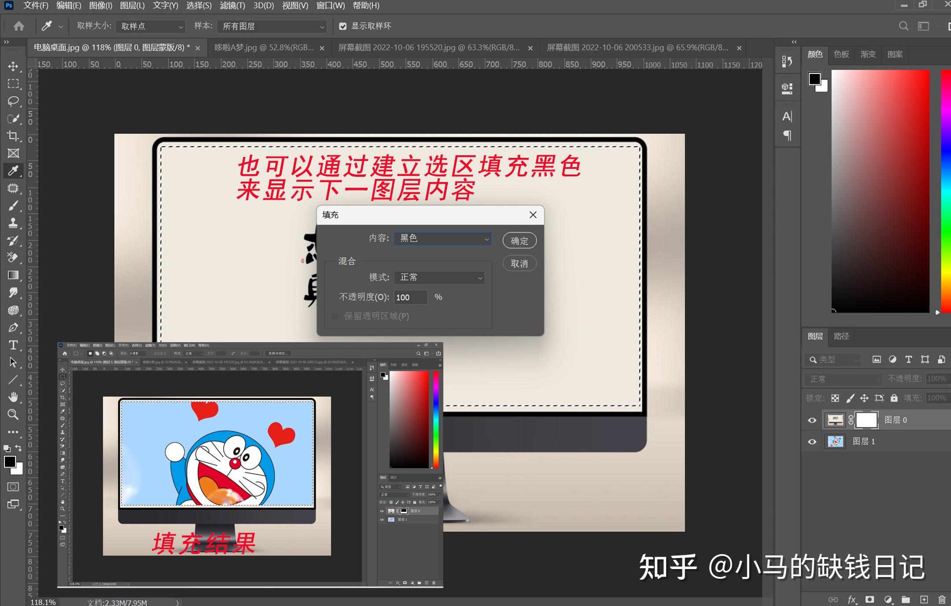Go to the Home screen

tap(18, 26)
